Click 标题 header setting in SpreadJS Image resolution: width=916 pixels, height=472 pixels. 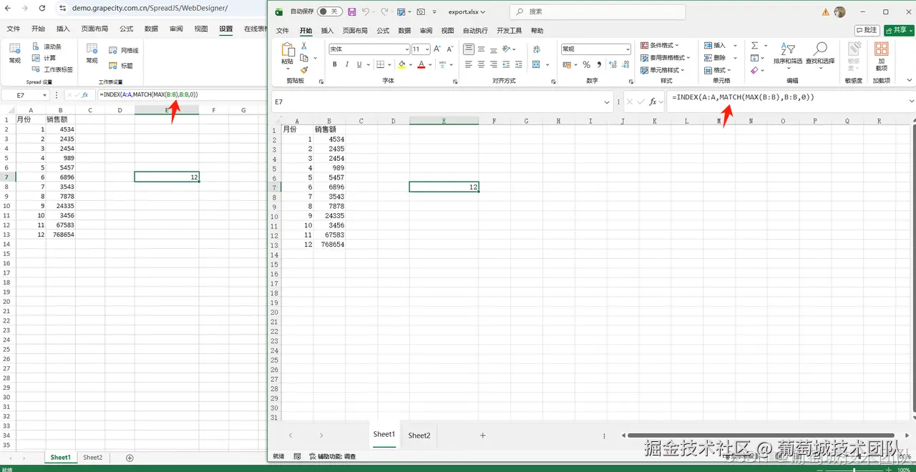point(121,65)
